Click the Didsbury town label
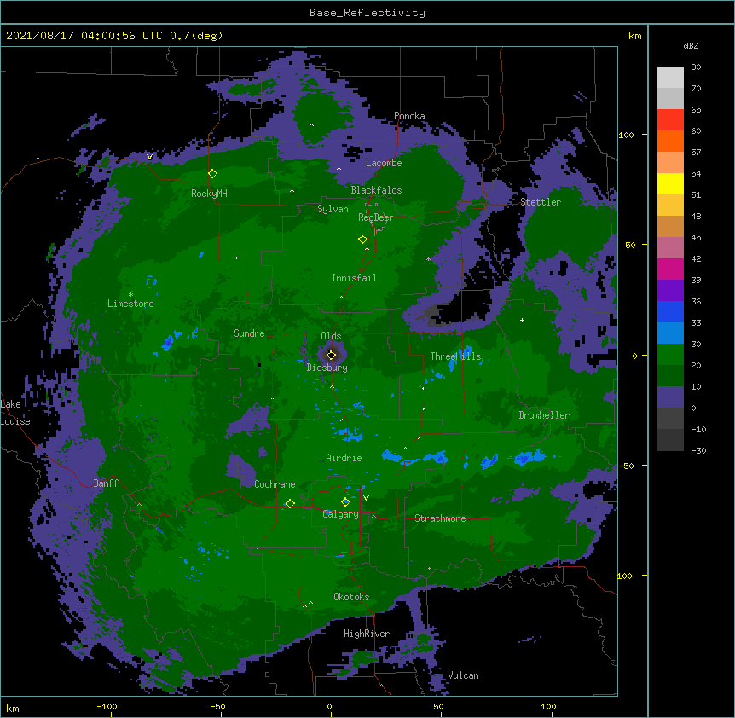The height and width of the screenshot is (718, 735). coord(327,368)
